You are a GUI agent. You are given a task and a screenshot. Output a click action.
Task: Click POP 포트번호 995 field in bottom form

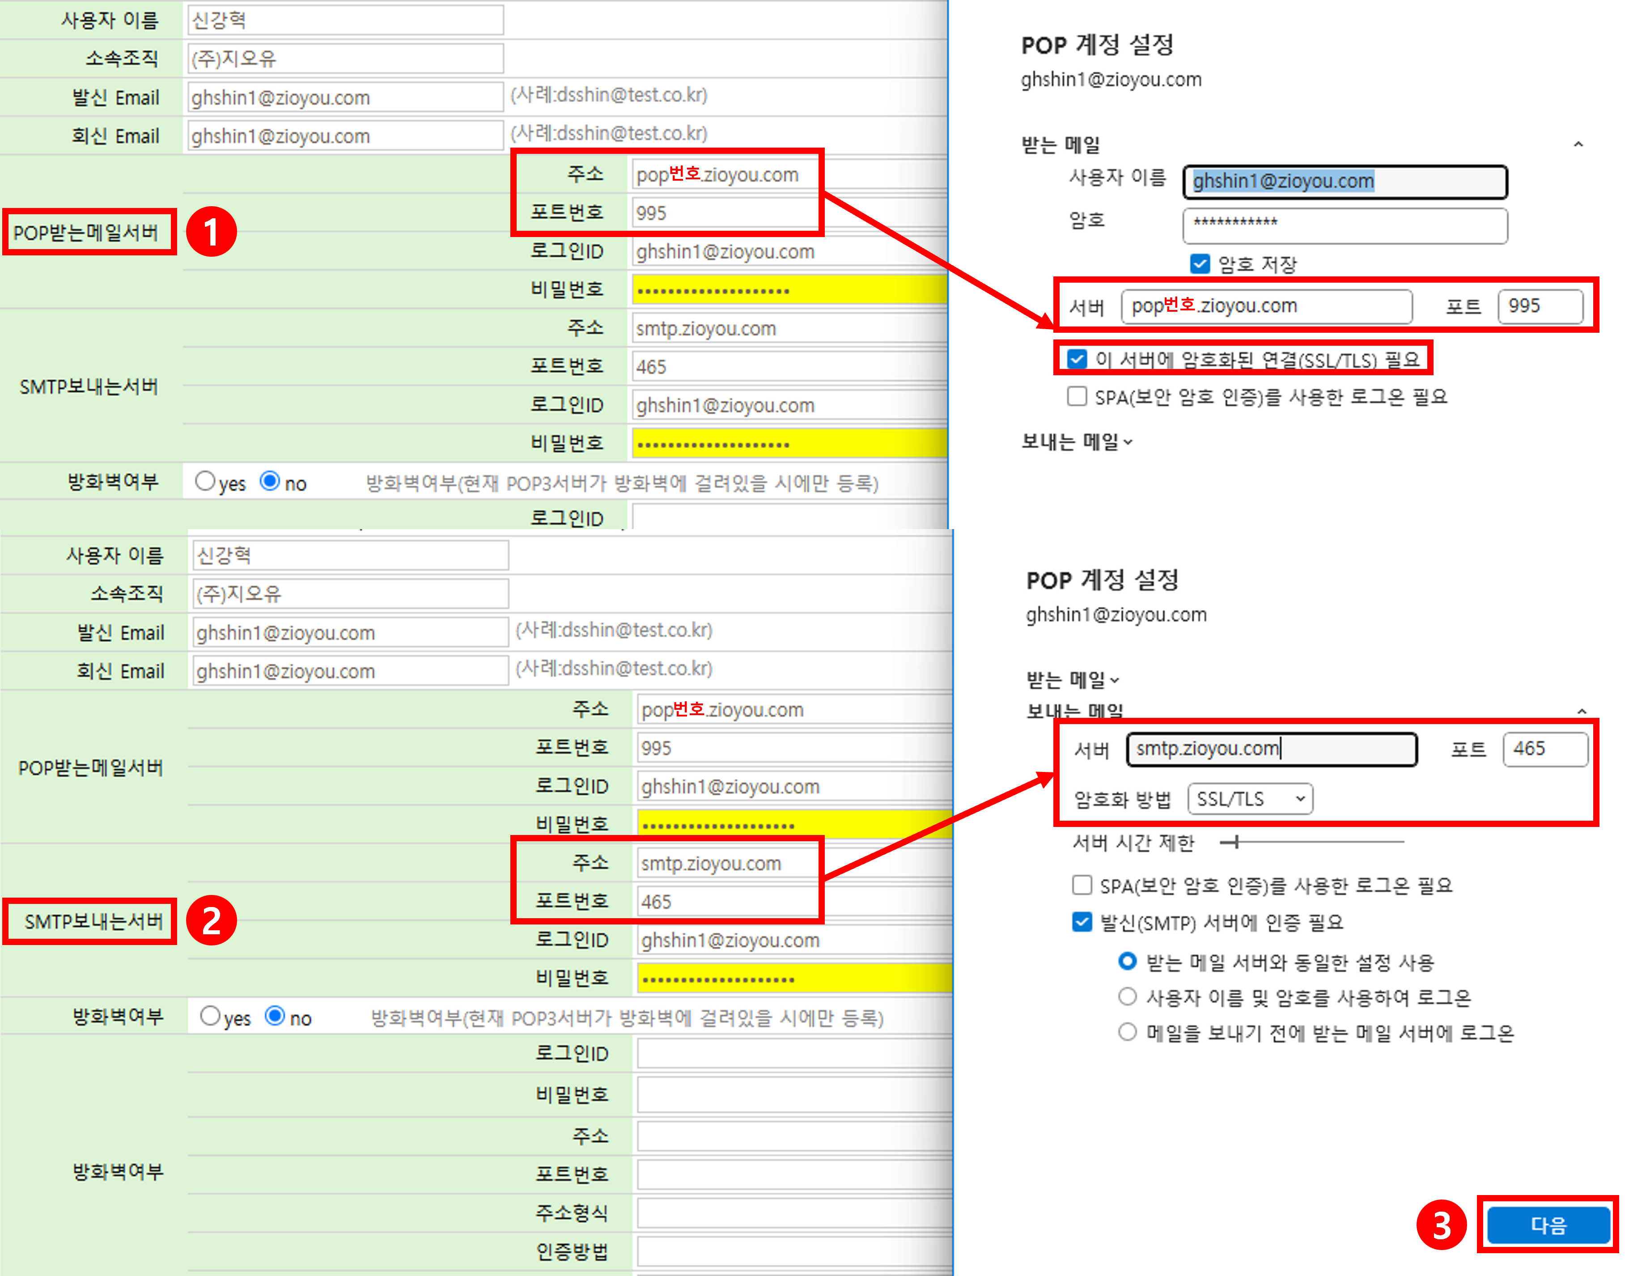click(794, 748)
